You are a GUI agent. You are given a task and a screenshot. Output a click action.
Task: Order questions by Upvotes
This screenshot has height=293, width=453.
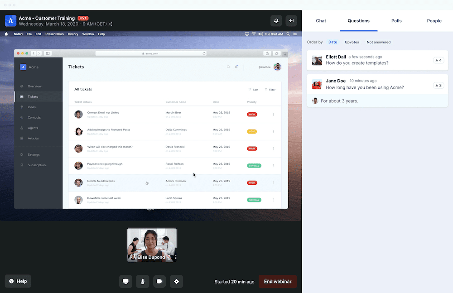(x=352, y=42)
